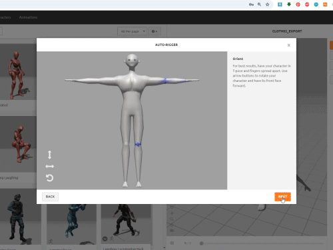
Task: Click the vertical rotate arrow icon
Action: point(49,155)
